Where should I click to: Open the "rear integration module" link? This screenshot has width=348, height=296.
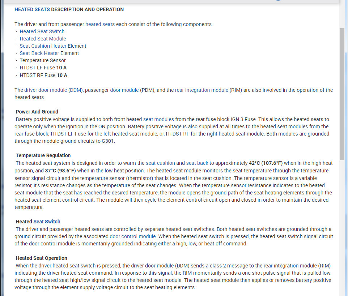[x=201, y=90]
